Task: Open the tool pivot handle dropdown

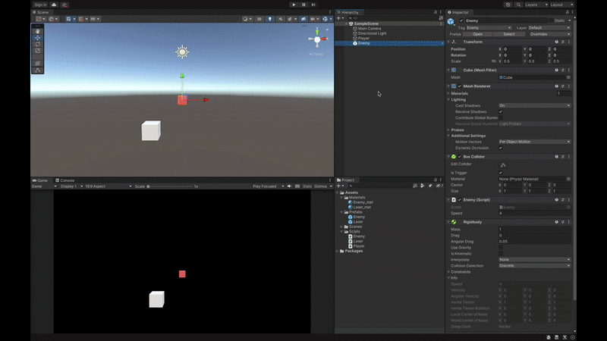Action: point(40,19)
